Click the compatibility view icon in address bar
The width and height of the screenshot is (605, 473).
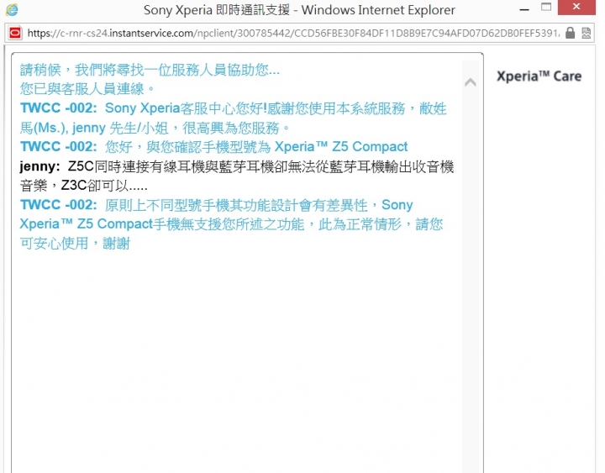tap(586, 33)
